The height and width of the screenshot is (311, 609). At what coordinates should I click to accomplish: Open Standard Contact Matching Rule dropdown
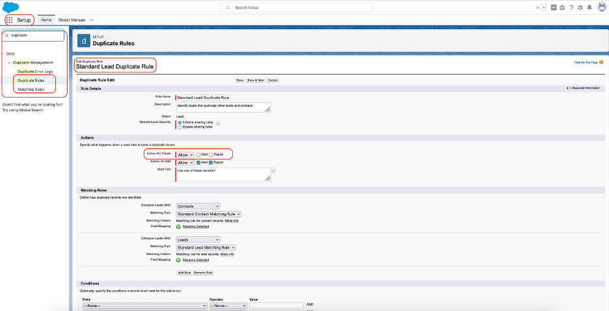tap(209, 213)
